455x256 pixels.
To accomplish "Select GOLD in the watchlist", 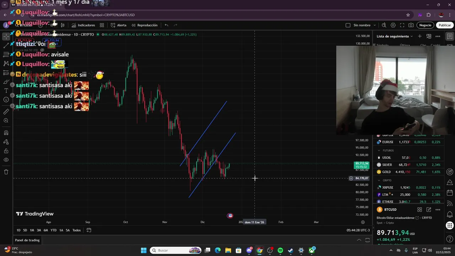I will (408, 172).
